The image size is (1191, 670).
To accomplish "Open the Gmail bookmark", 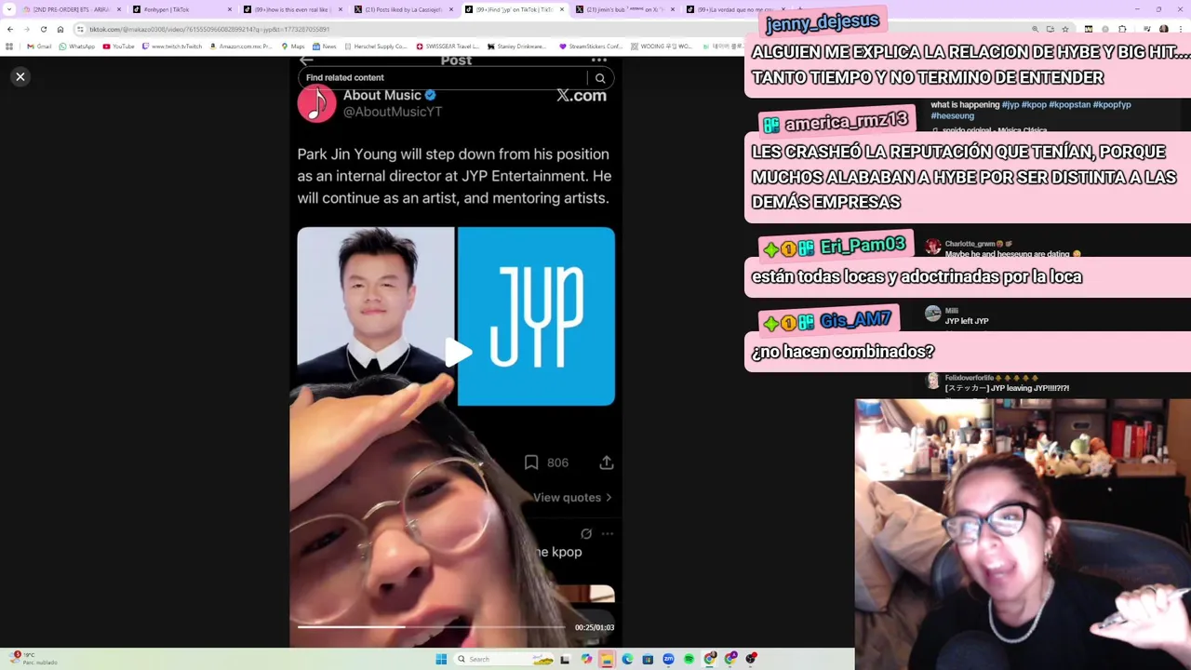I will pyautogui.click(x=39, y=47).
